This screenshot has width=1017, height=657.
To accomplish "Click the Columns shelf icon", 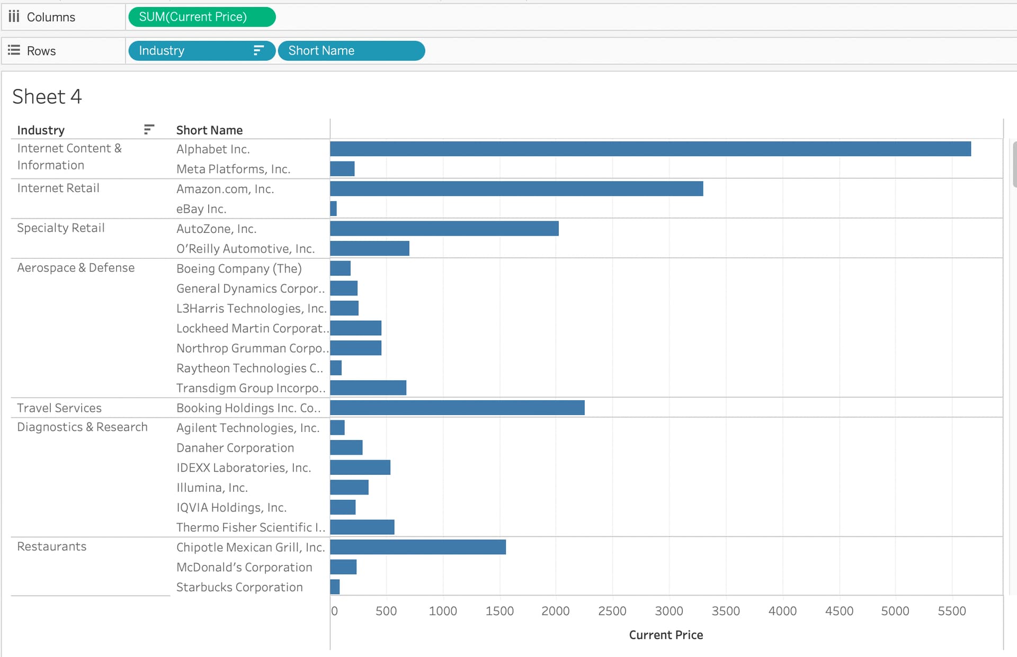I will coord(14,16).
